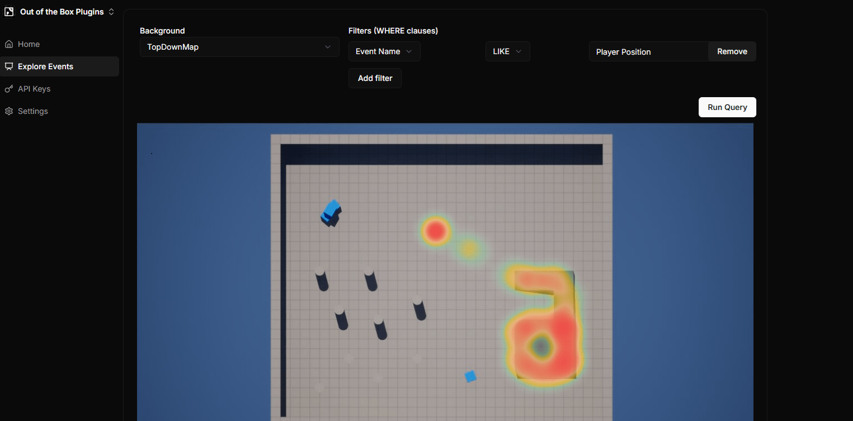Switch to the Explore Events section
853x421 pixels.
46,66
